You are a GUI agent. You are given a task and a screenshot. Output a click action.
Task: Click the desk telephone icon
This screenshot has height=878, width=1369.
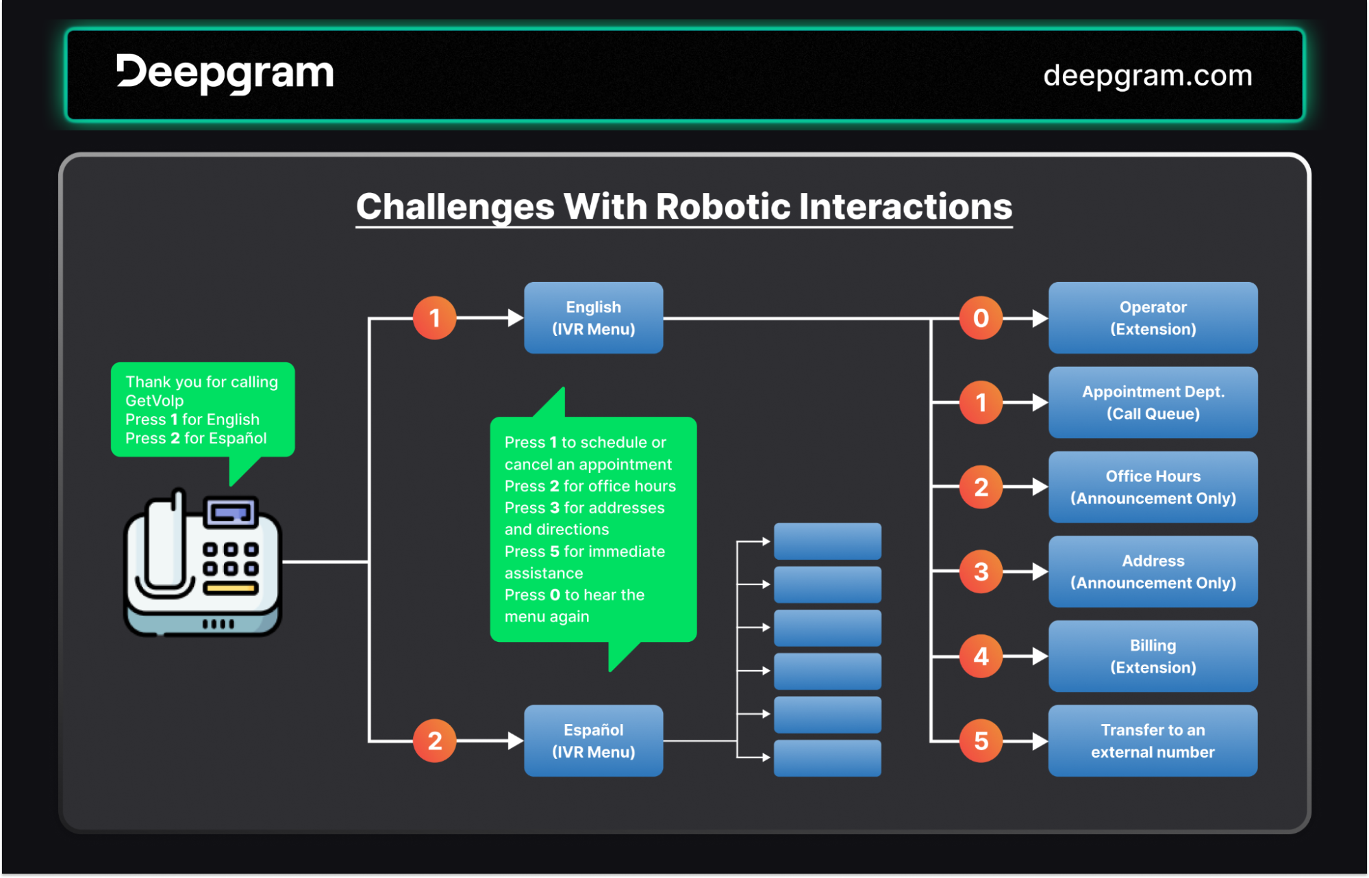pyautogui.click(x=203, y=563)
